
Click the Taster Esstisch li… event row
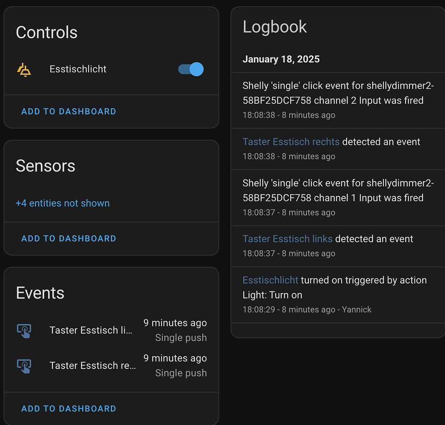coord(91,330)
